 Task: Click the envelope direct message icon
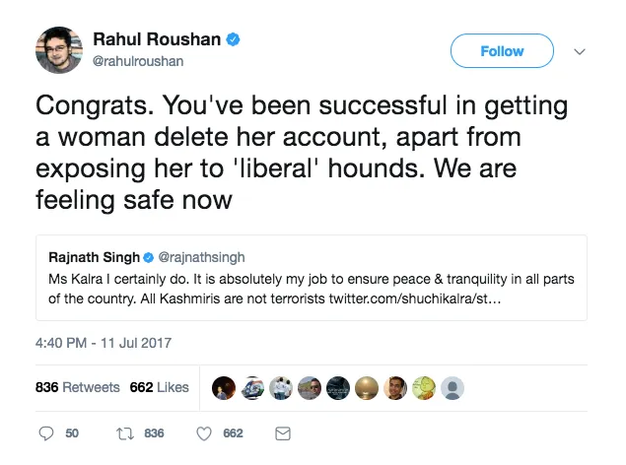pos(282,433)
